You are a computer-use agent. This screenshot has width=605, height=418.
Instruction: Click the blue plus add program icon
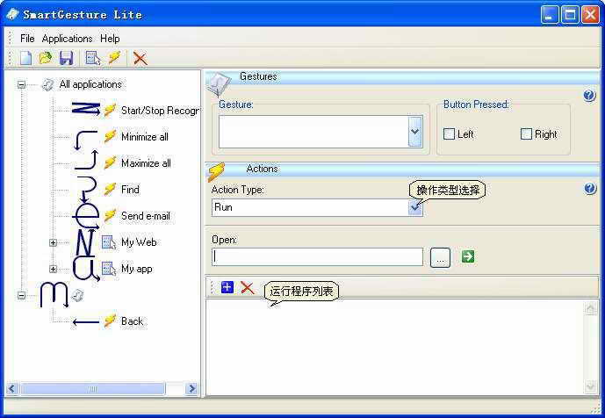[227, 287]
